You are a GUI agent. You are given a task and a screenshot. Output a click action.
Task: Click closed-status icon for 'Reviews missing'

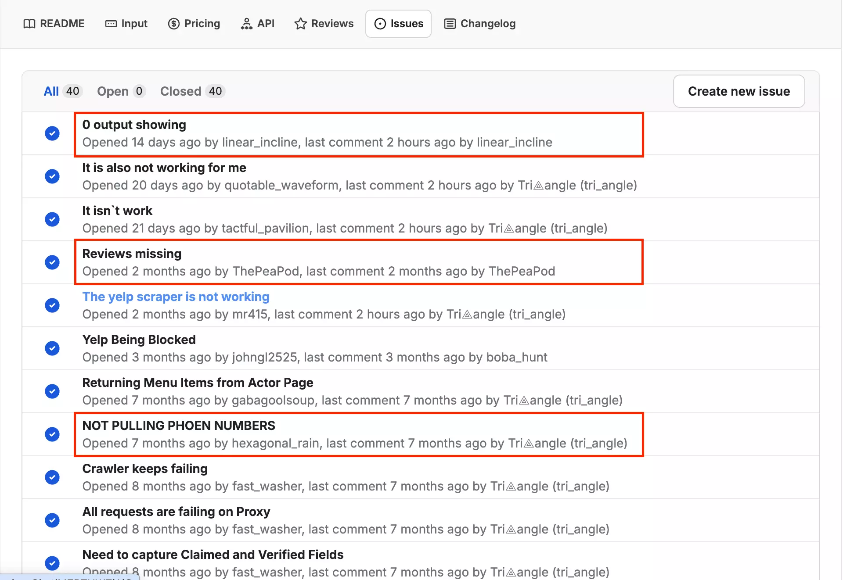pos(52,262)
